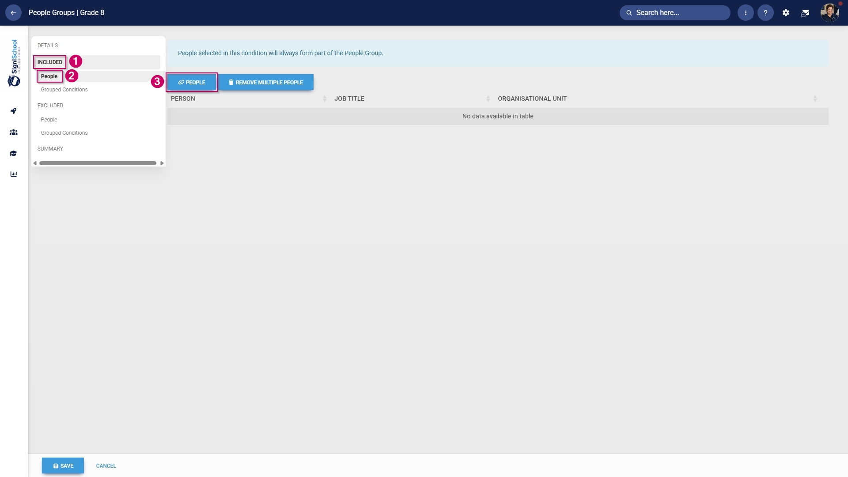Screen dimensions: 848x477
Task: Sort by the ORGANISATIONAL UNIT column
Action: [x=657, y=98]
